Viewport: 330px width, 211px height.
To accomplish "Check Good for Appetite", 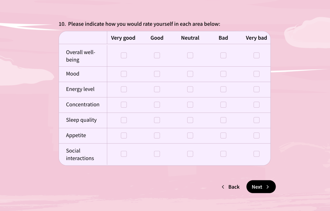I will [157, 135].
